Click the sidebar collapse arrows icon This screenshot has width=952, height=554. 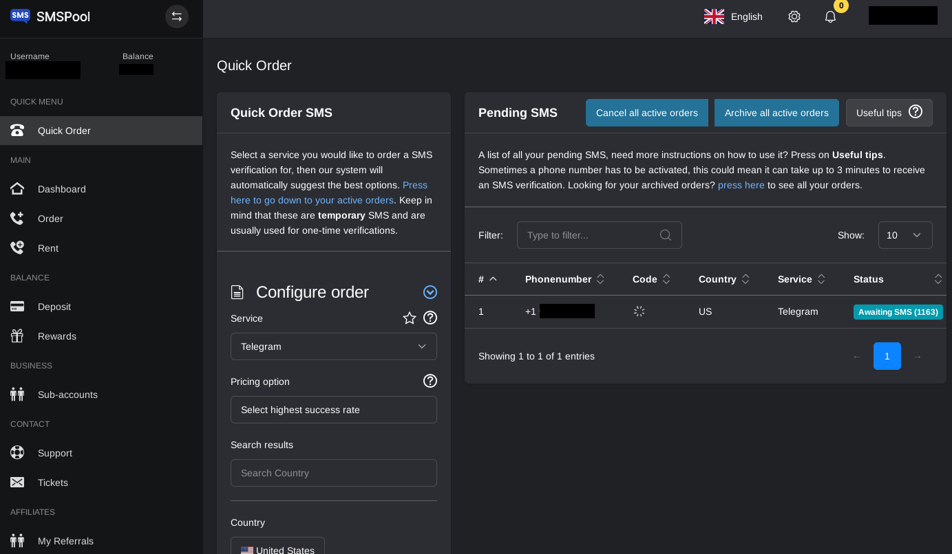pos(177,16)
